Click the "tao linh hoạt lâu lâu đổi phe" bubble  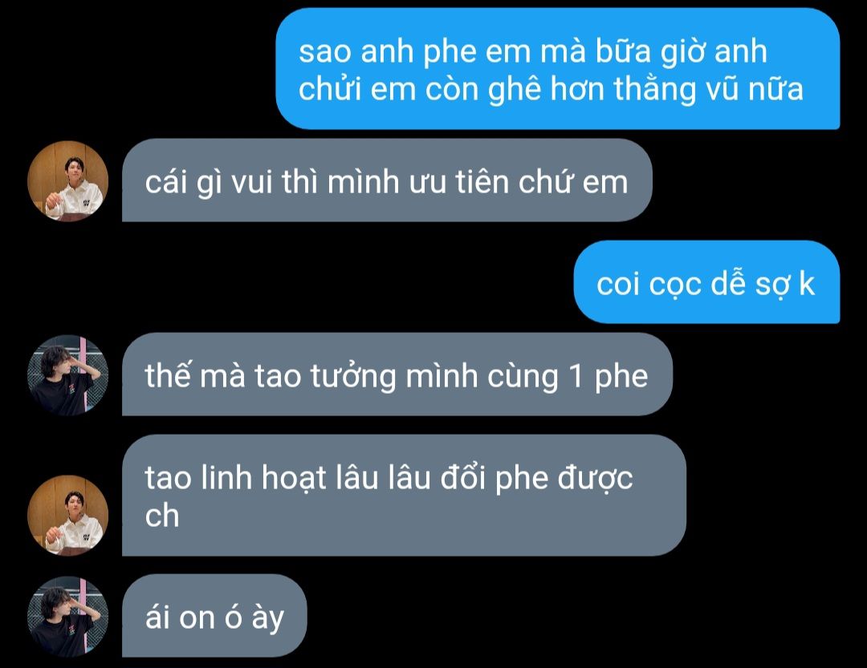point(404,495)
